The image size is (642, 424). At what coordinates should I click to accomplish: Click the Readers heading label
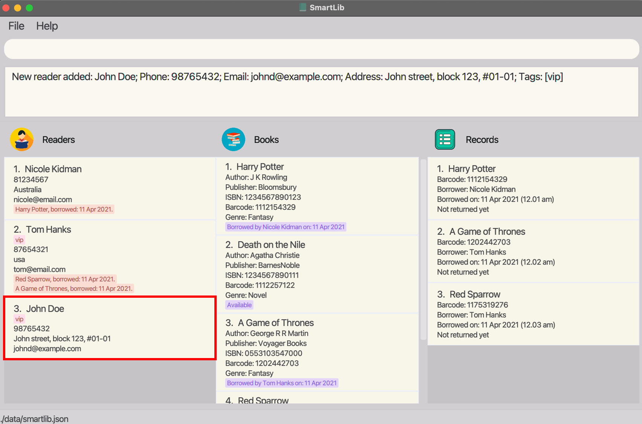click(x=58, y=140)
